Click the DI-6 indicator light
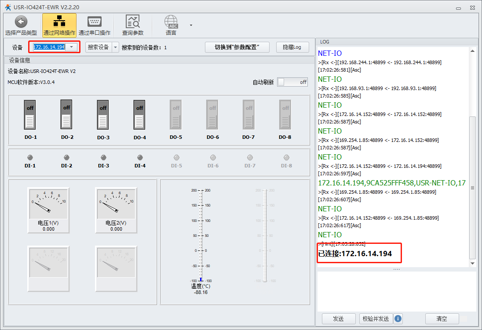Viewport: 482px width, 330px height. pyautogui.click(x=213, y=158)
